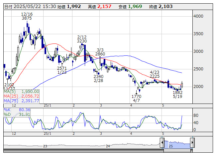Click the year 23 marker in overview
The image size is (217, 156).
coord(45,146)
